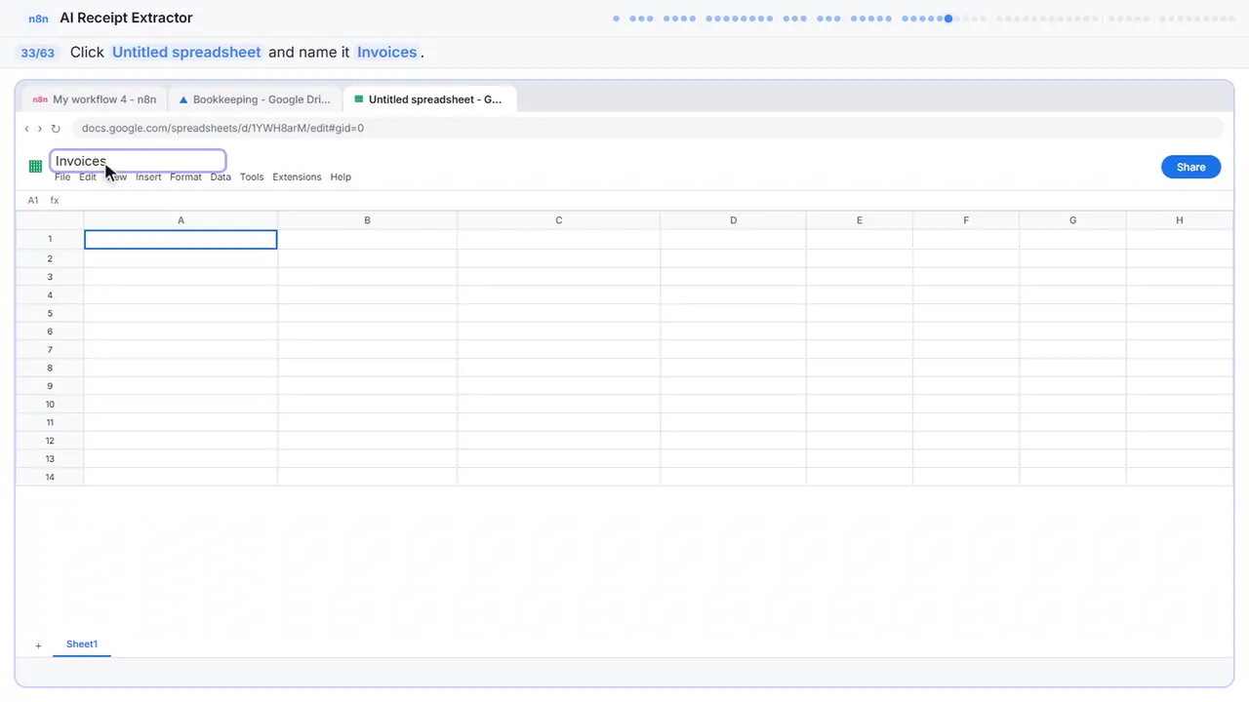Open the Edit menu
The image size is (1249, 702).
coord(88,177)
